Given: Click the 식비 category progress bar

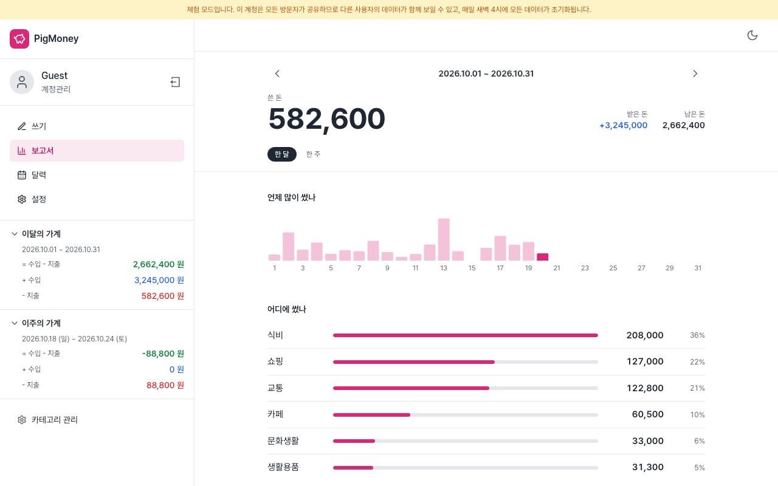Looking at the screenshot, I should (466, 335).
